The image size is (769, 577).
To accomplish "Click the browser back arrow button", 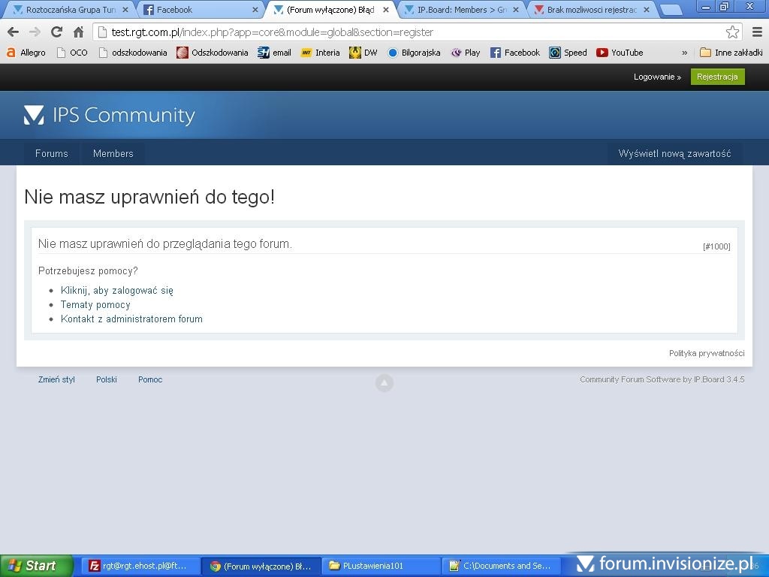I will point(13,32).
